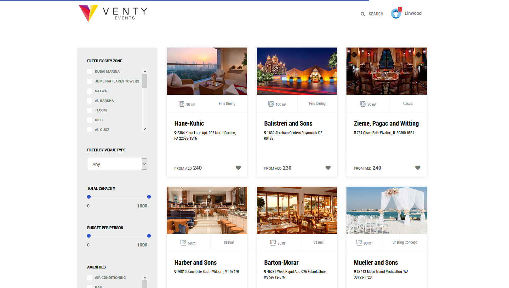Screen dimensions: 509x288
Task: Favorite Hane-Kuhic with heart icon
Action: [238, 168]
